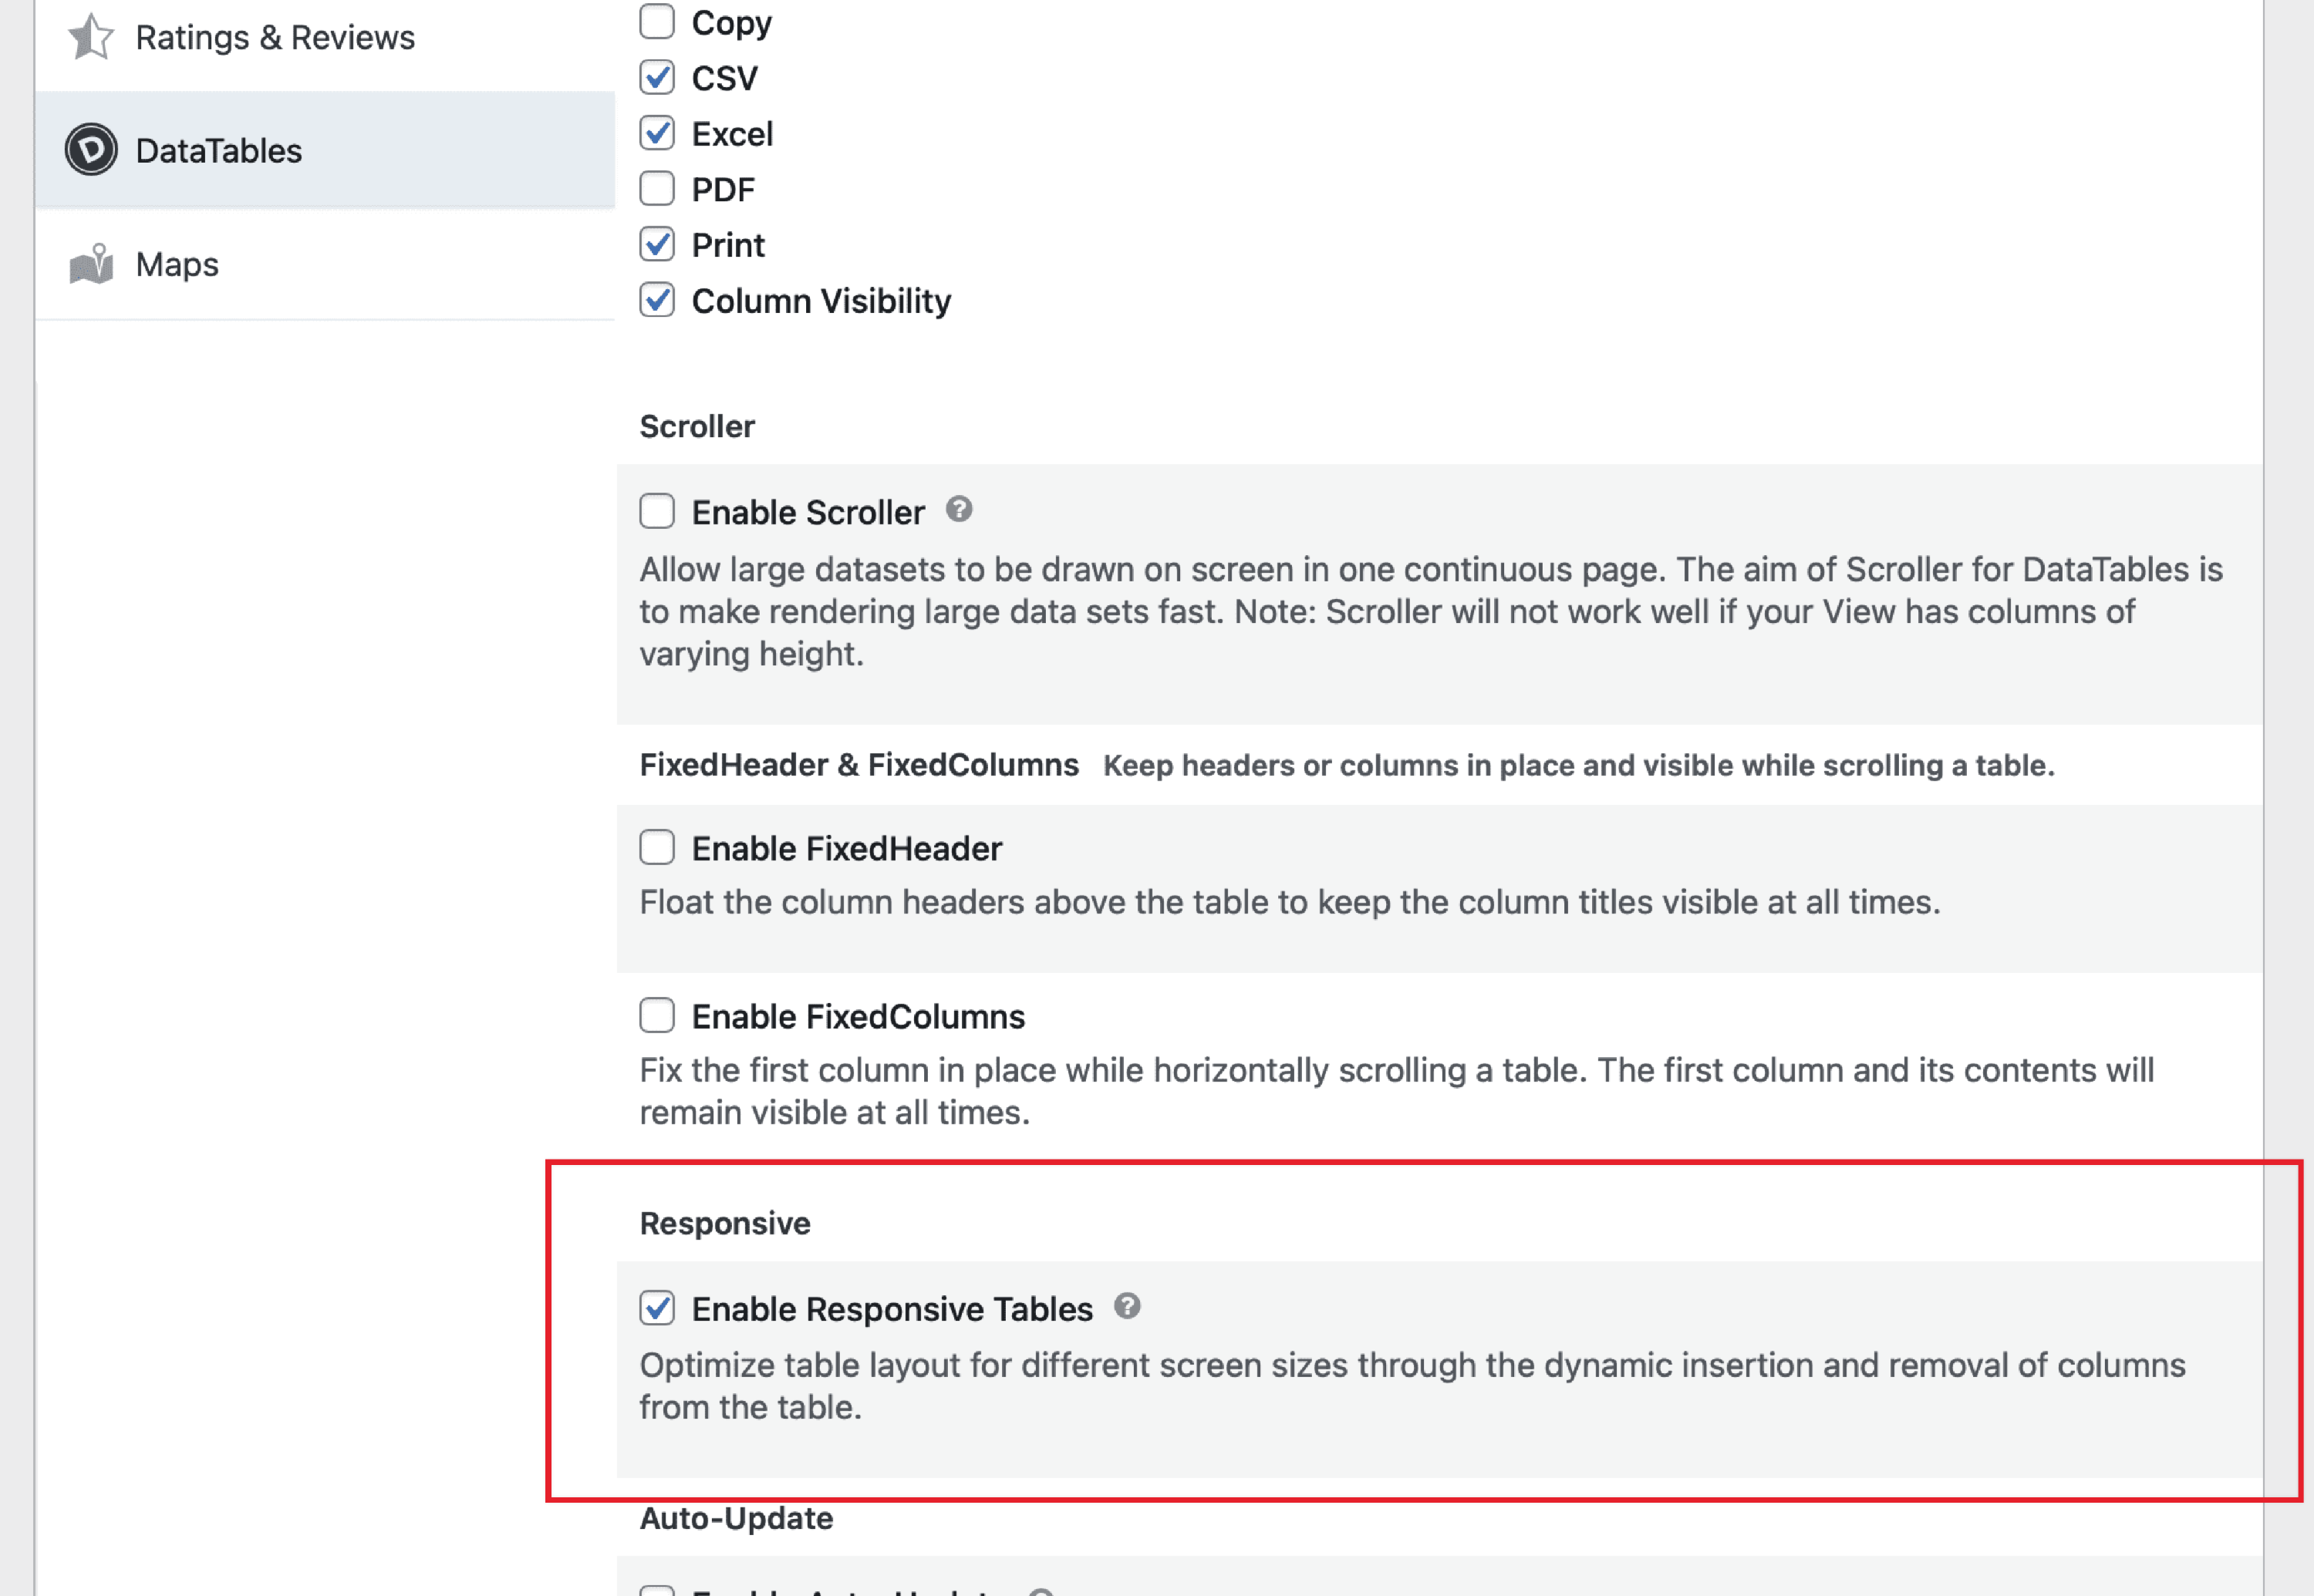Disable Responsive Tables
This screenshot has height=1596, width=2314.
point(657,1308)
